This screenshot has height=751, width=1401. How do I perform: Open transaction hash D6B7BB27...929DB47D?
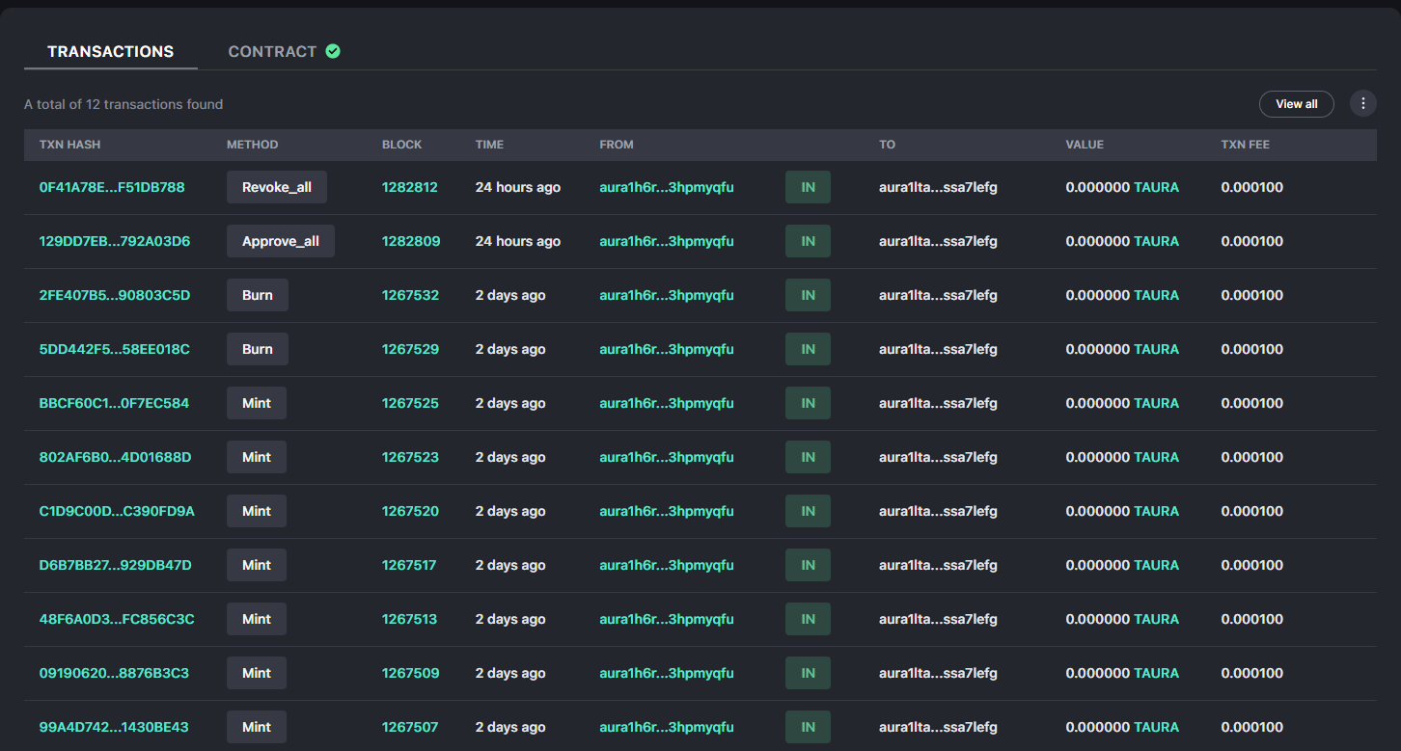pyautogui.click(x=115, y=565)
